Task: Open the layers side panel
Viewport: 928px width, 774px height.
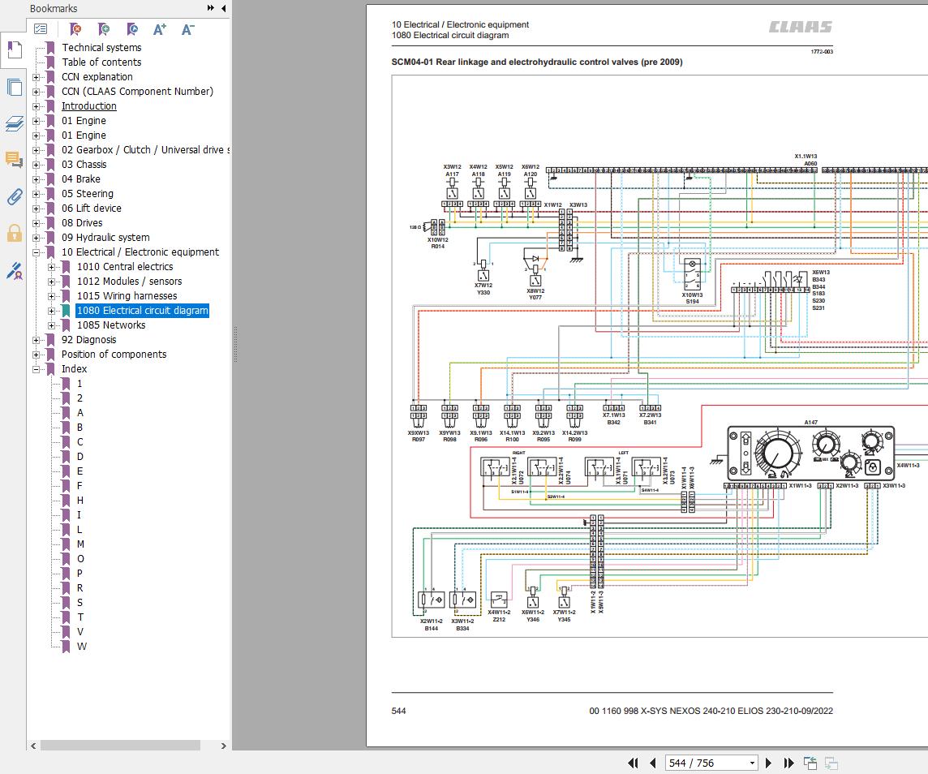Action: click(14, 123)
